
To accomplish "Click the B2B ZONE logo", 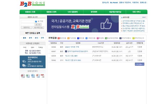I will coord(32,4).
